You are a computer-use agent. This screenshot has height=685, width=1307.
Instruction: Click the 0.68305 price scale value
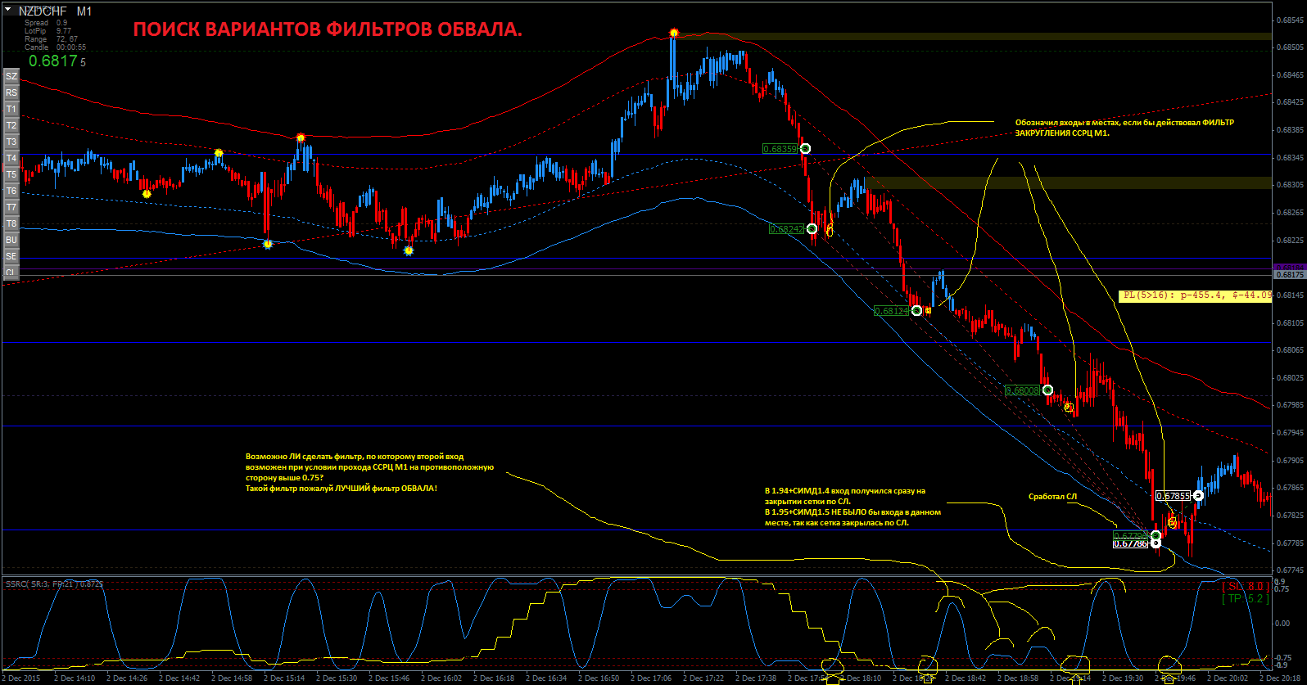(x=1290, y=185)
